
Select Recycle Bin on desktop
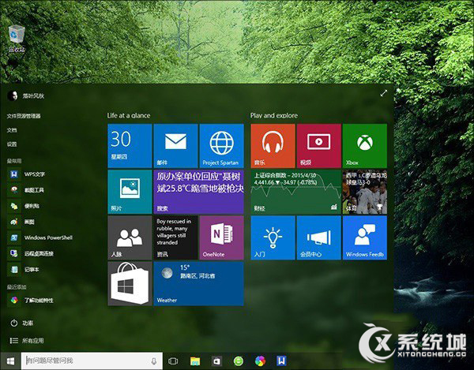(17, 39)
